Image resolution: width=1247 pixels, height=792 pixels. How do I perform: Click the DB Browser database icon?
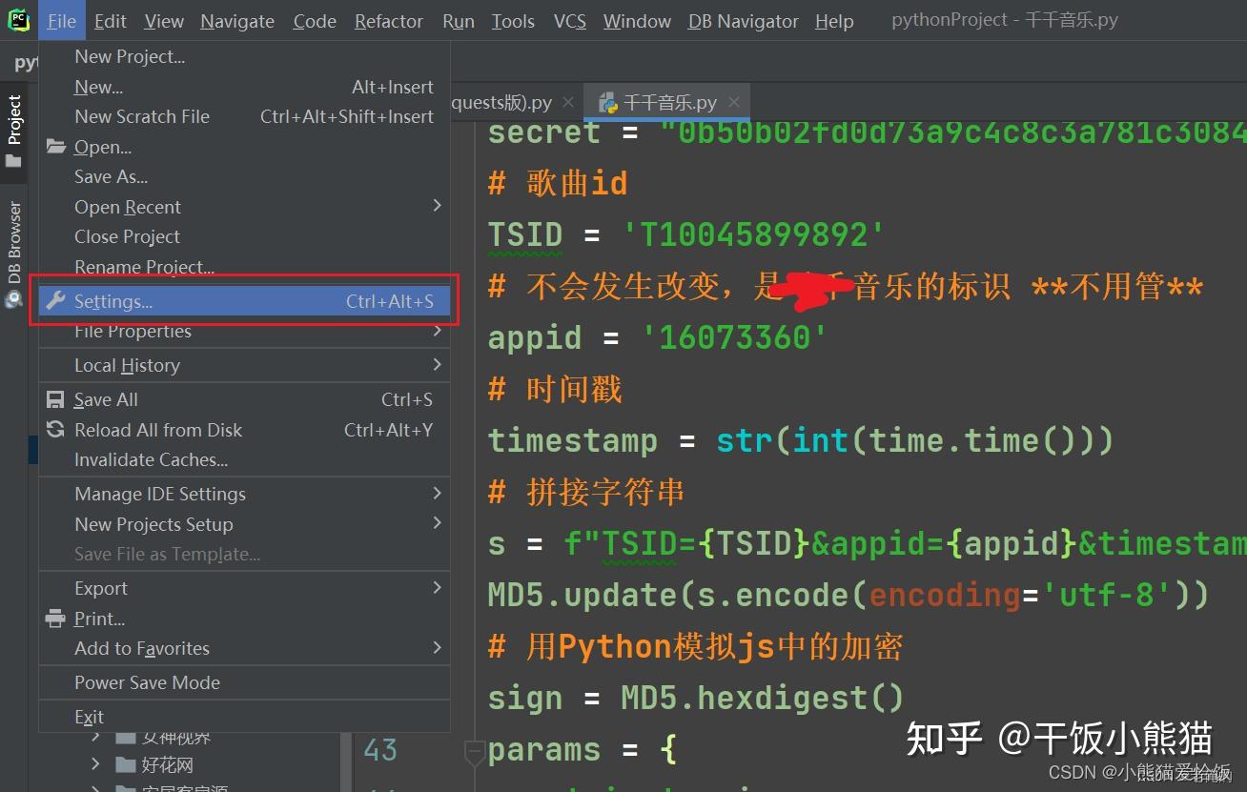pyautogui.click(x=13, y=298)
